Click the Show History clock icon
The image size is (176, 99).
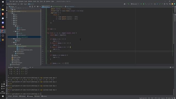click(x=164, y=4)
